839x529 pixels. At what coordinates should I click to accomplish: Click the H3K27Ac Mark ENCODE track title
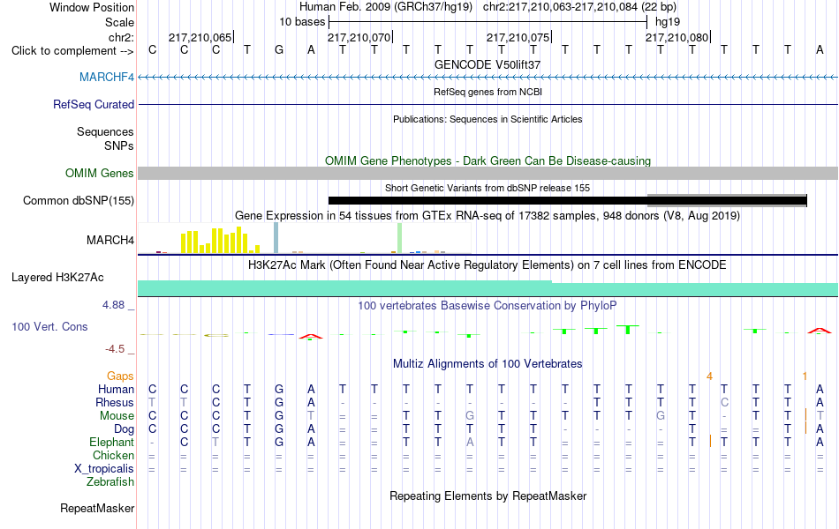[x=488, y=265]
